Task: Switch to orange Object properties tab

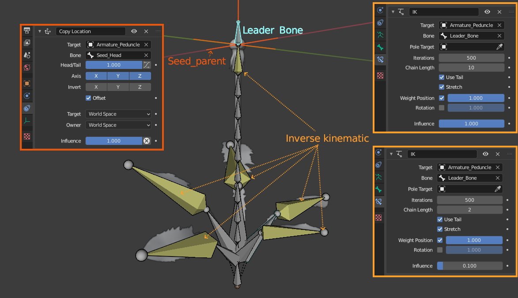Action: coord(27,83)
